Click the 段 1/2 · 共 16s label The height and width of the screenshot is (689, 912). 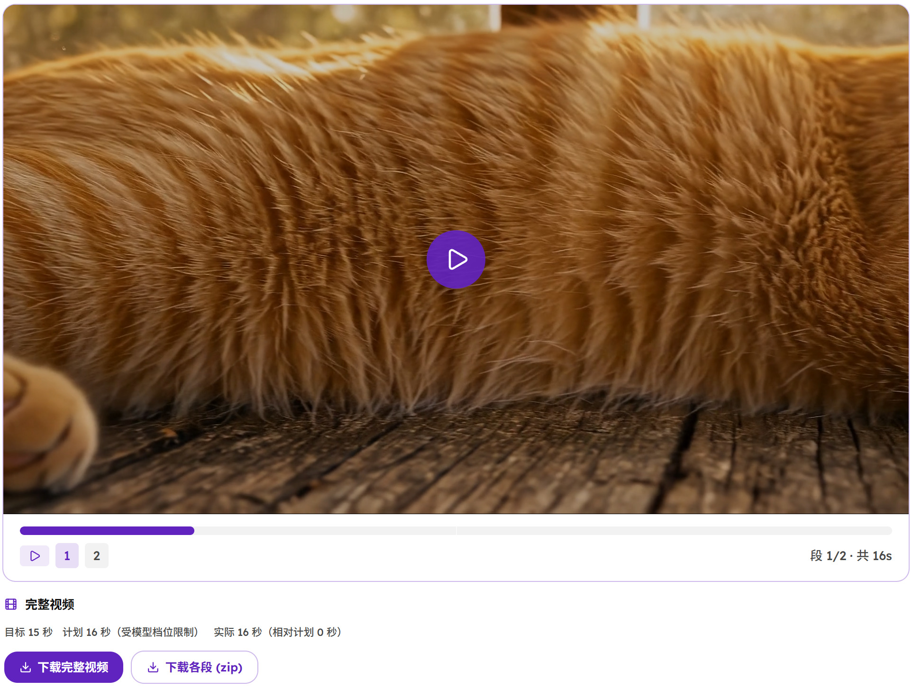coord(851,556)
